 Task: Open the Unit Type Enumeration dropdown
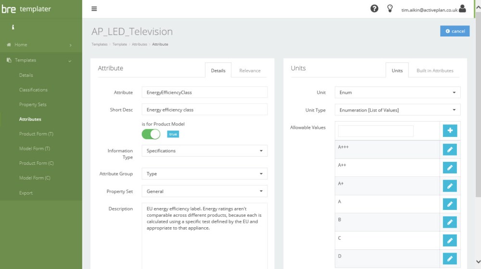coord(398,110)
